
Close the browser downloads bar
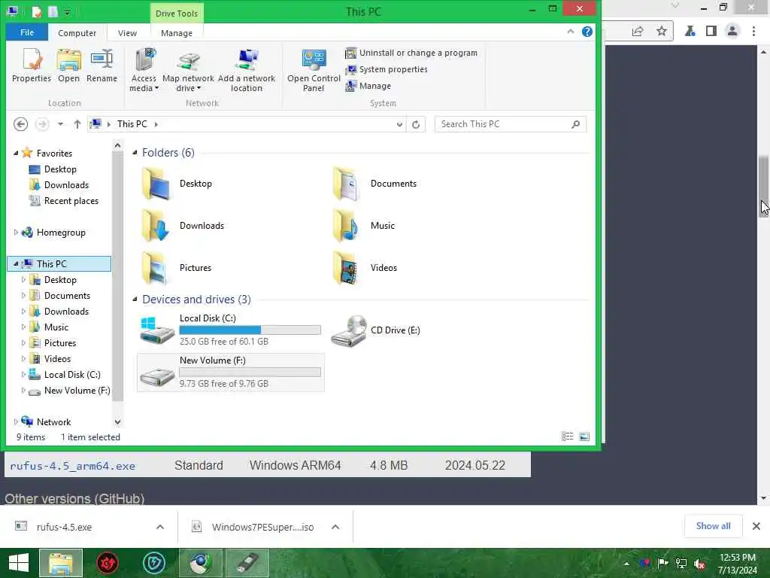point(756,526)
